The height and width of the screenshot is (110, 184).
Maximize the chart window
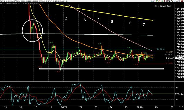coord(179,1)
